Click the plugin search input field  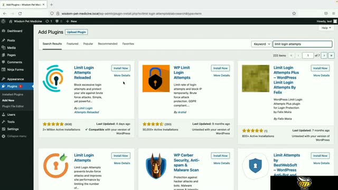tap(303, 44)
